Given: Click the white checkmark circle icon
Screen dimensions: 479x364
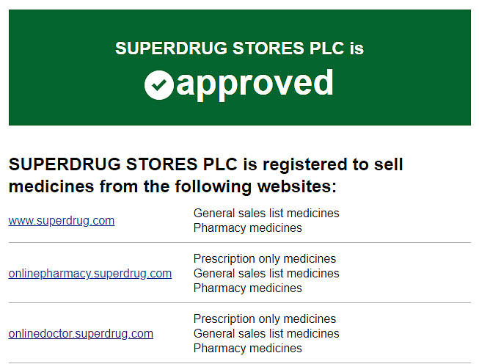Looking at the screenshot, I should (x=159, y=85).
